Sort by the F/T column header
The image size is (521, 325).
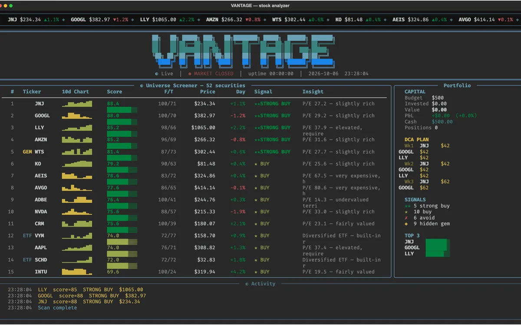(x=169, y=92)
